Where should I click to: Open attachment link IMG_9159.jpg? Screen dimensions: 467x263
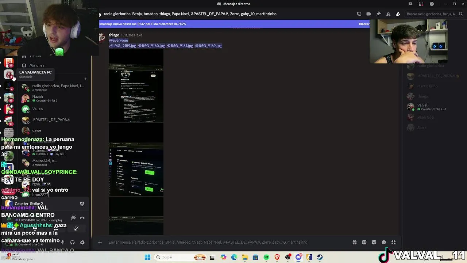(123, 46)
